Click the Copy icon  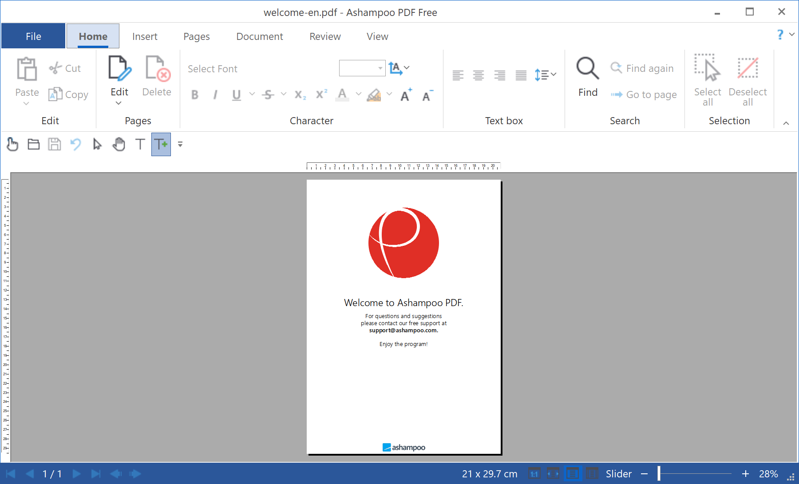(55, 94)
